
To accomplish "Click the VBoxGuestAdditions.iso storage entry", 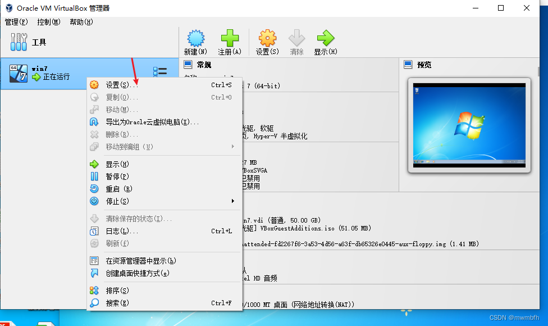I will click(x=316, y=228).
